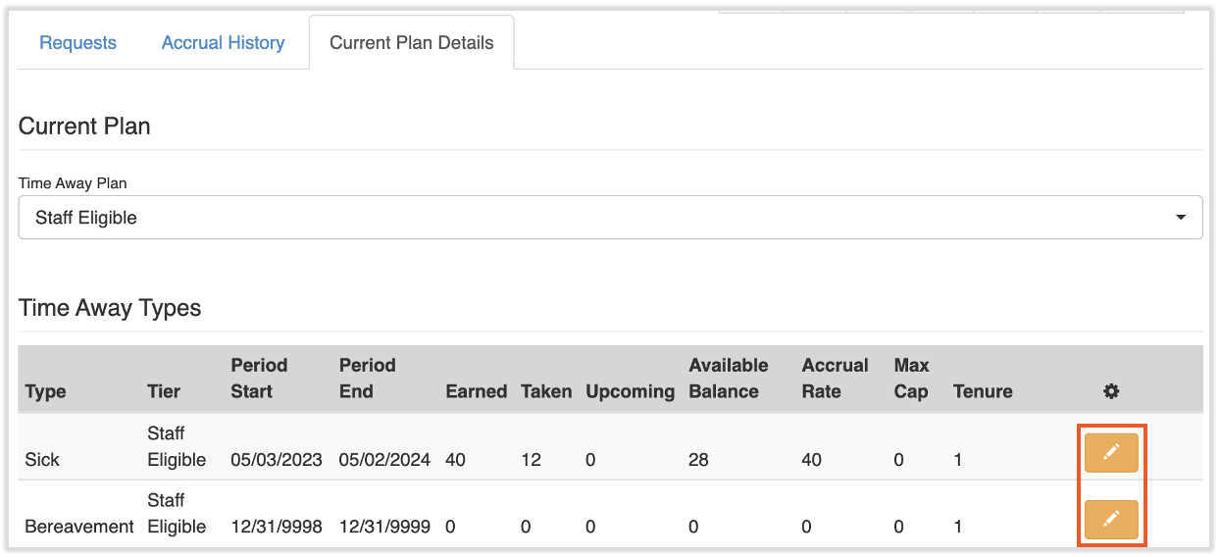The width and height of the screenshot is (1220, 557).
Task: Click the Period Start column header
Action: 259,379
